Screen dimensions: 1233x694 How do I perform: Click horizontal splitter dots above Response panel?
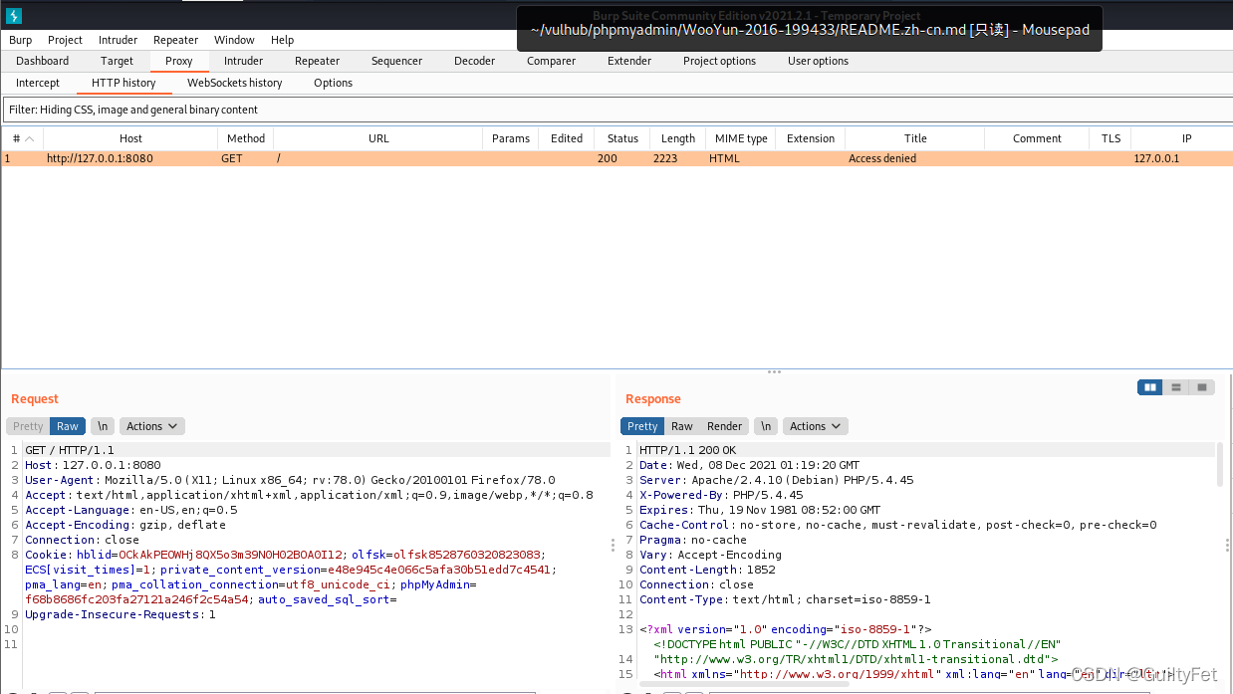coord(773,372)
